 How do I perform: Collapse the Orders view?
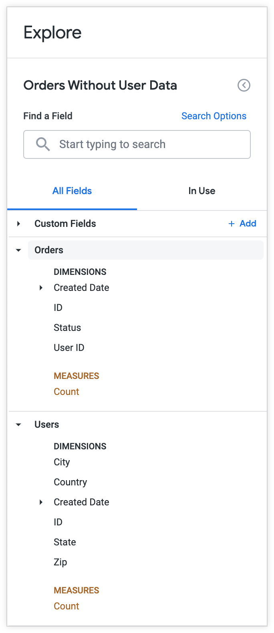[18, 250]
